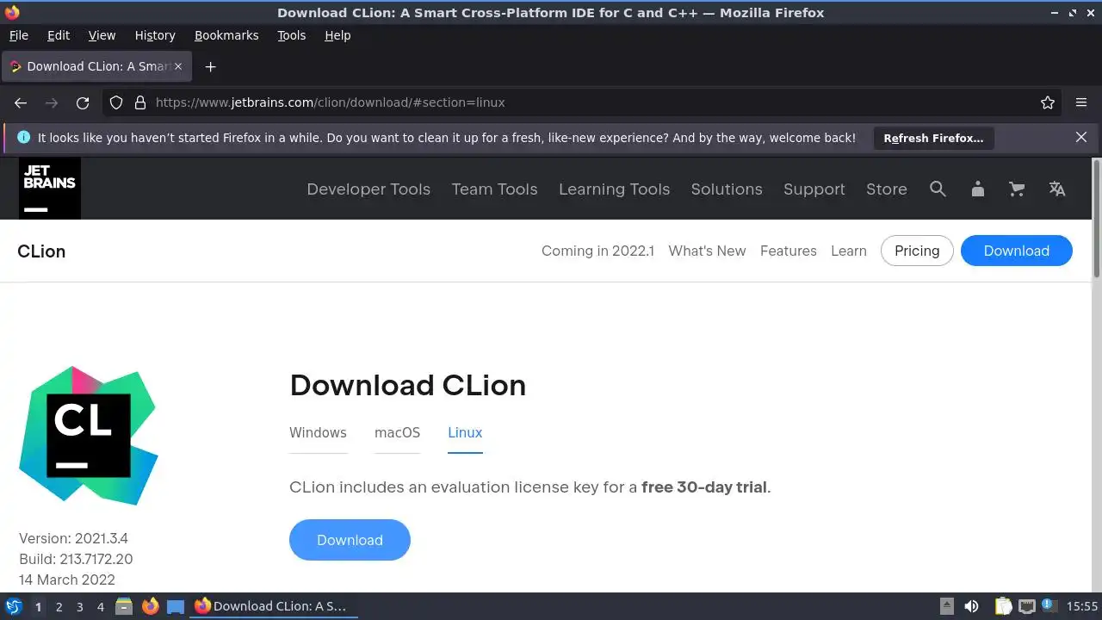
Task: Open the system start menu icon
Action: (x=14, y=606)
